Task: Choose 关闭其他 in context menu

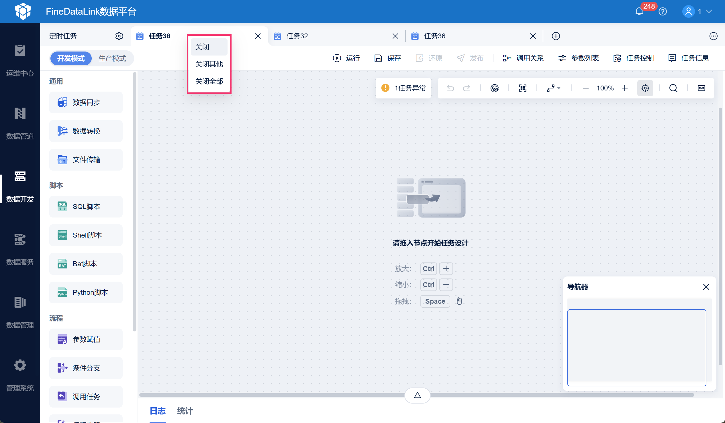Action: pos(209,64)
